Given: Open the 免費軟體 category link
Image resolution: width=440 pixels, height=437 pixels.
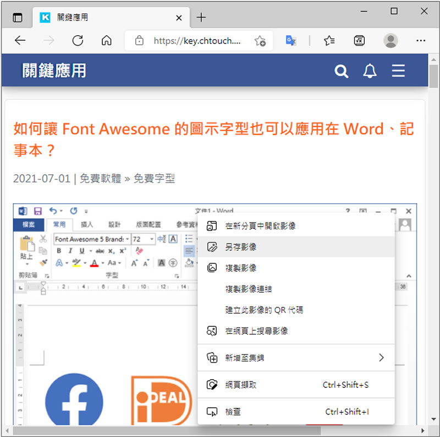Looking at the screenshot, I should click(101, 179).
